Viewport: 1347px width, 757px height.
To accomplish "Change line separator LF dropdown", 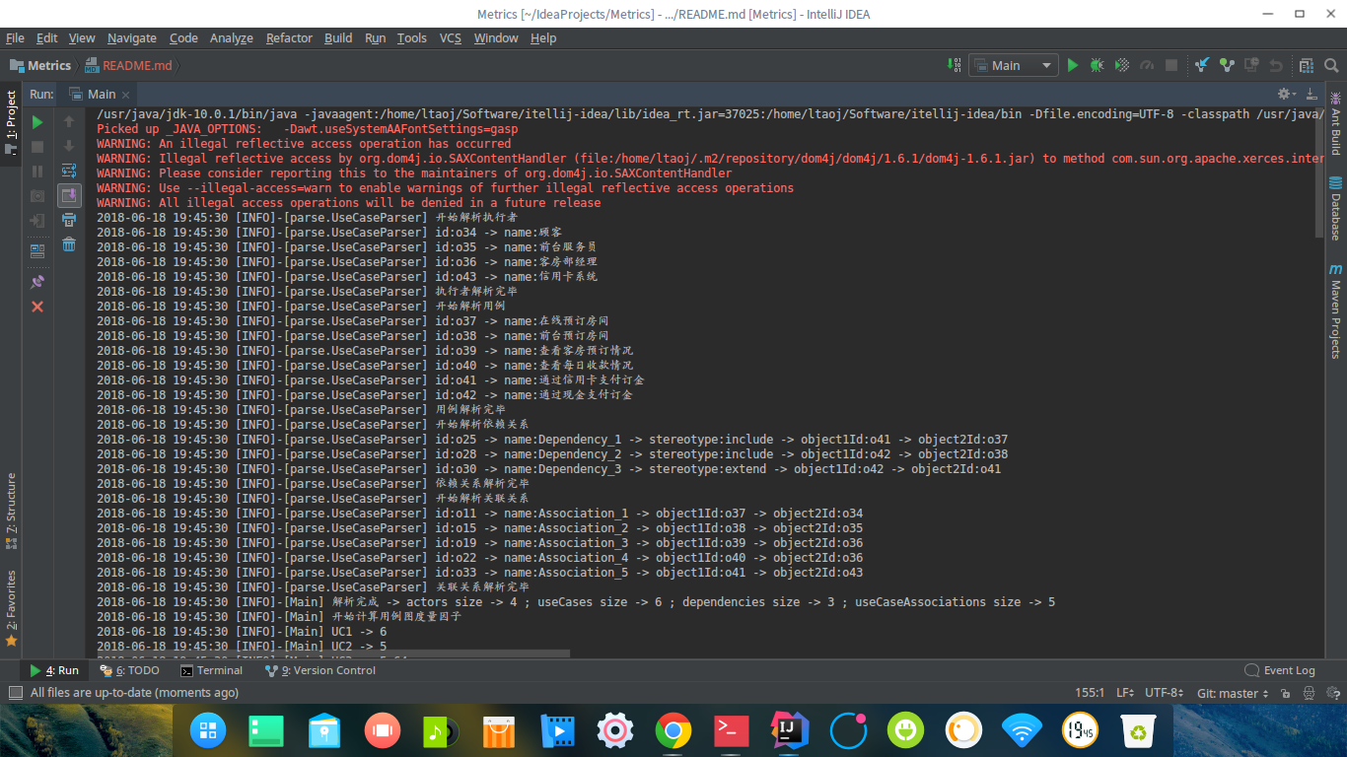I will 1125,693.
